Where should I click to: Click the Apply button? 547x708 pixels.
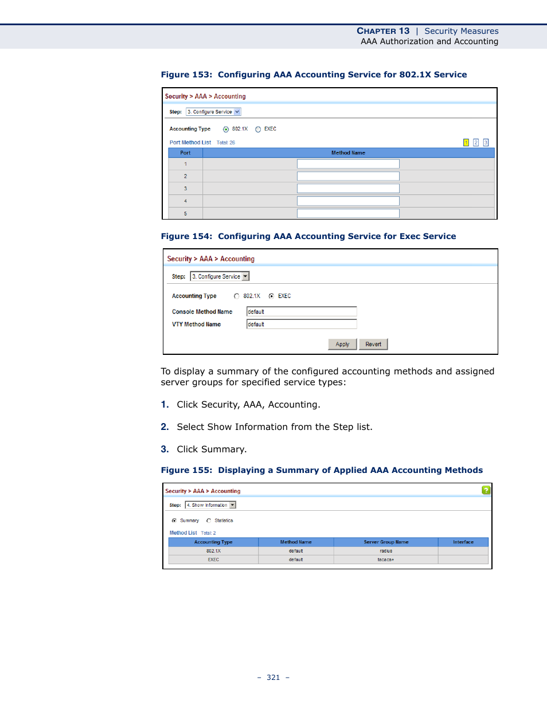coord(343,344)
